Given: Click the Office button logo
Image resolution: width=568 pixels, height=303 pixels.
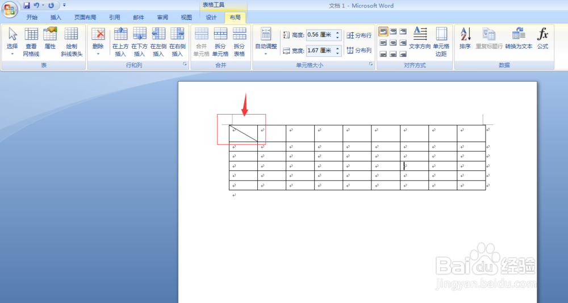Looking at the screenshot, I should click(10, 10).
